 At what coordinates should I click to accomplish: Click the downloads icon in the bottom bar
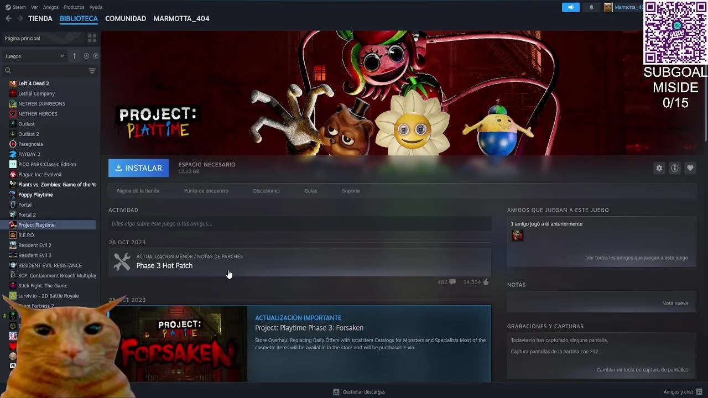(336, 392)
